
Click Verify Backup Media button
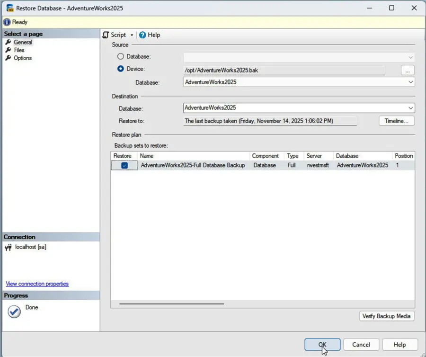pyautogui.click(x=387, y=316)
